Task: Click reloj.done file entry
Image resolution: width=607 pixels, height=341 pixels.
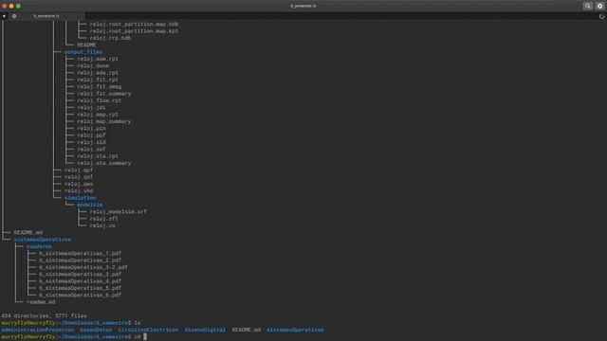Action: 93,65
